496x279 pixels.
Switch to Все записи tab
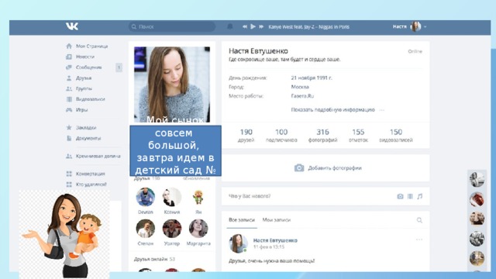point(242,220)
